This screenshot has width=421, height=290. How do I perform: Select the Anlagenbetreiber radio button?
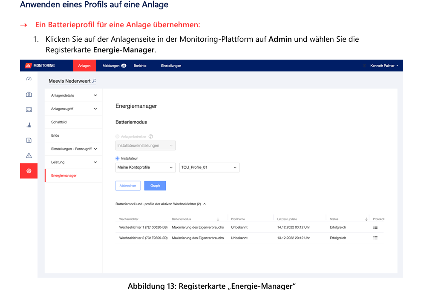[x=118, y=137]
